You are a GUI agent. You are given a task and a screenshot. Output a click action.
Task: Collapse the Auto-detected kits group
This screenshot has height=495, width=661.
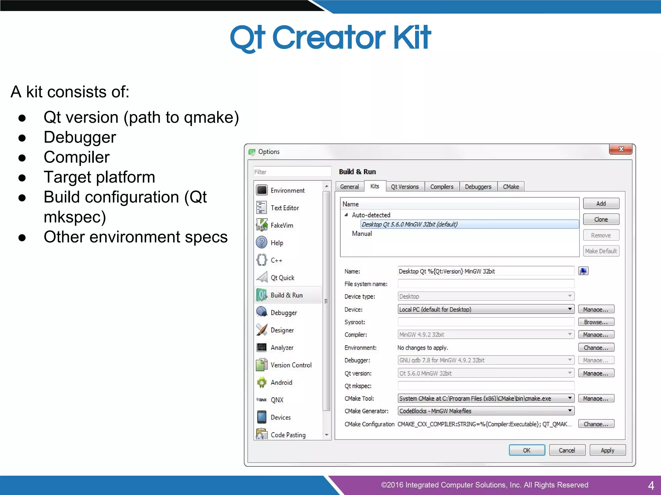pyautogui.click(x=346, y=215)
